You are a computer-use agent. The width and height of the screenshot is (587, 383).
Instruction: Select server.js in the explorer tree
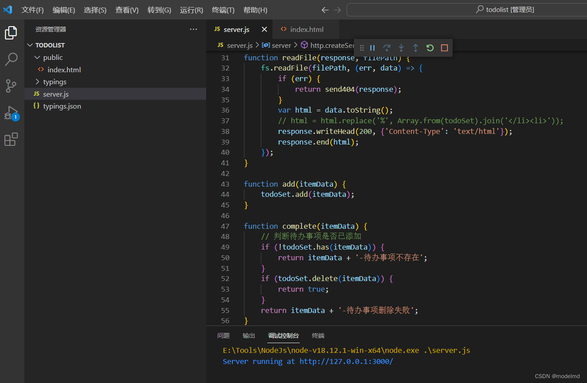[x=115, y=94]
